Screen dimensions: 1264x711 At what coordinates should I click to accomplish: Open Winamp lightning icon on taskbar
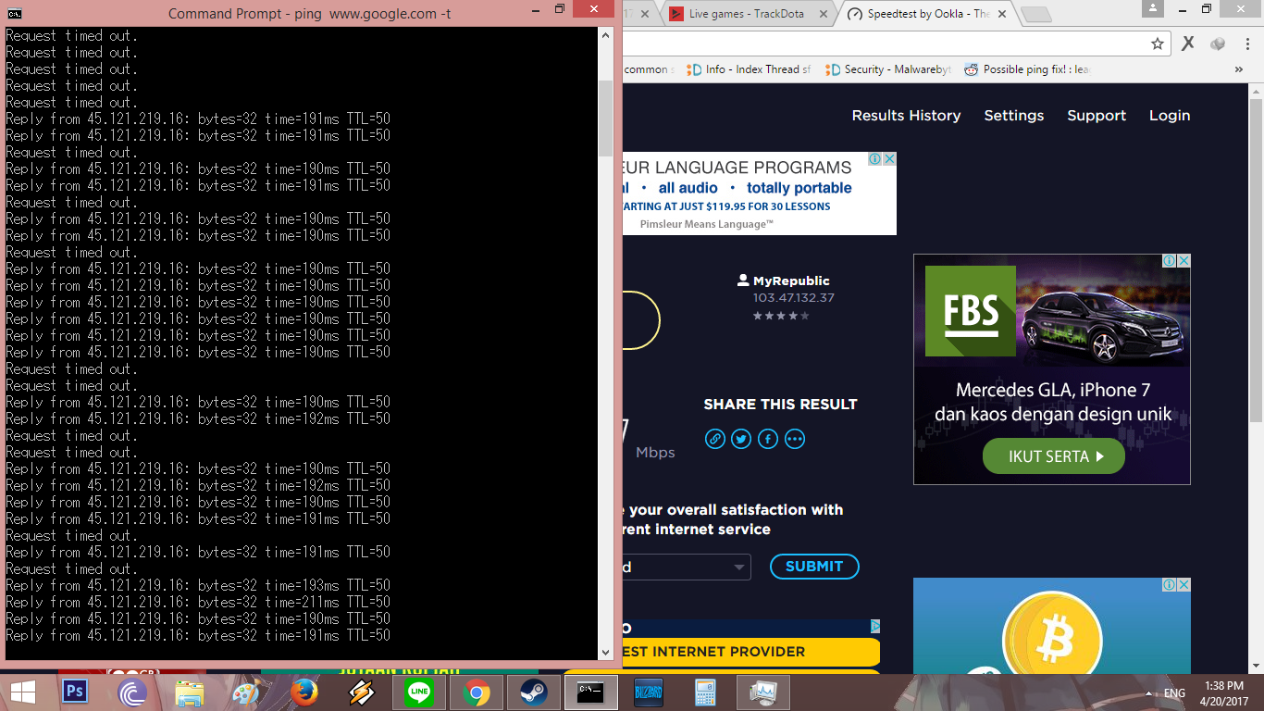click(362, 692)
